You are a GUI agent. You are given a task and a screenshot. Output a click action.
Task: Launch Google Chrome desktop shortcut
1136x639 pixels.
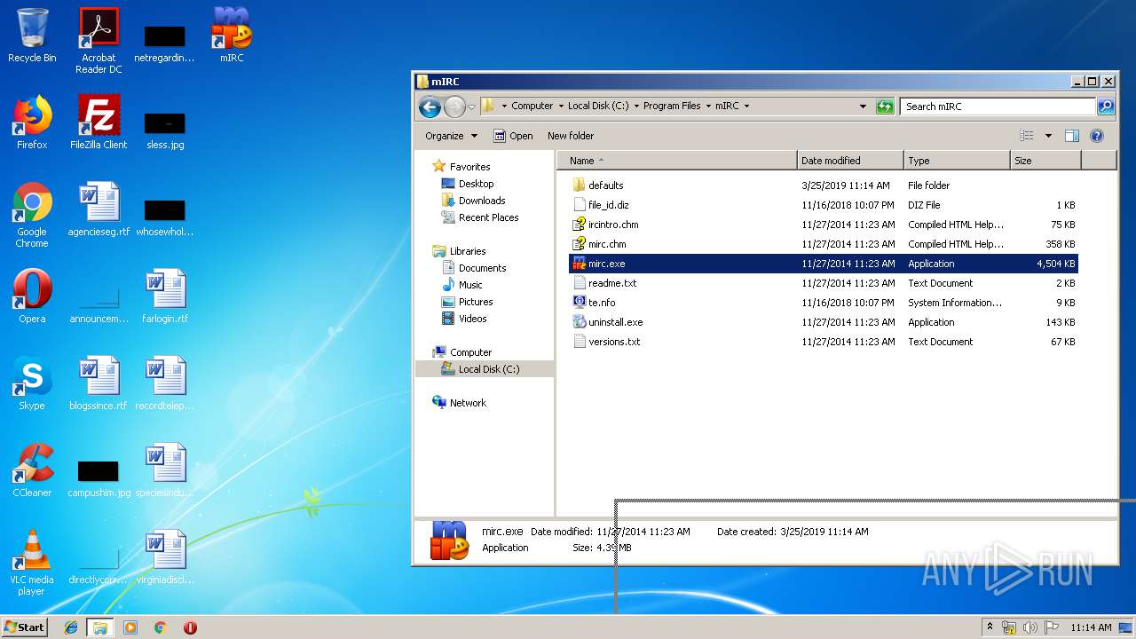(x=32, y=215)
